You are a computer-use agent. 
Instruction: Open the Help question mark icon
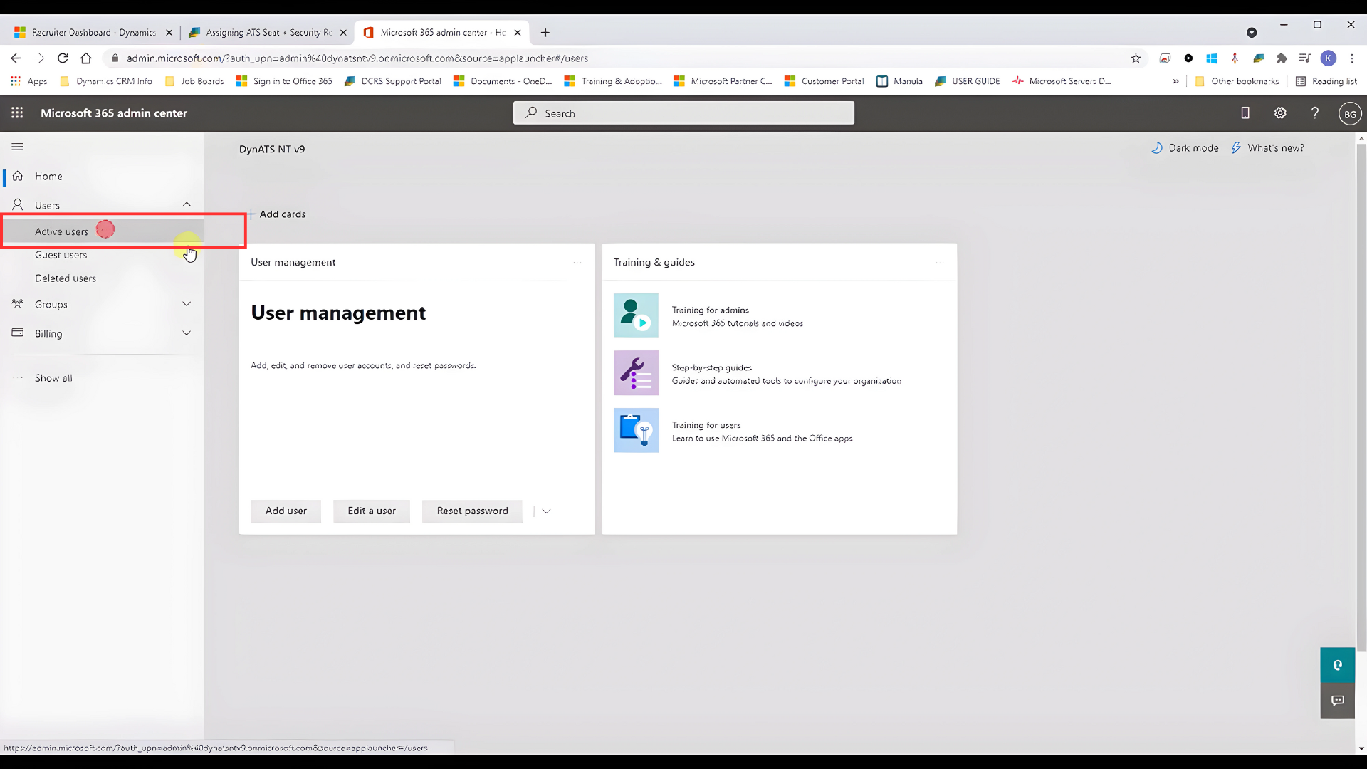tap(1315, 113)
